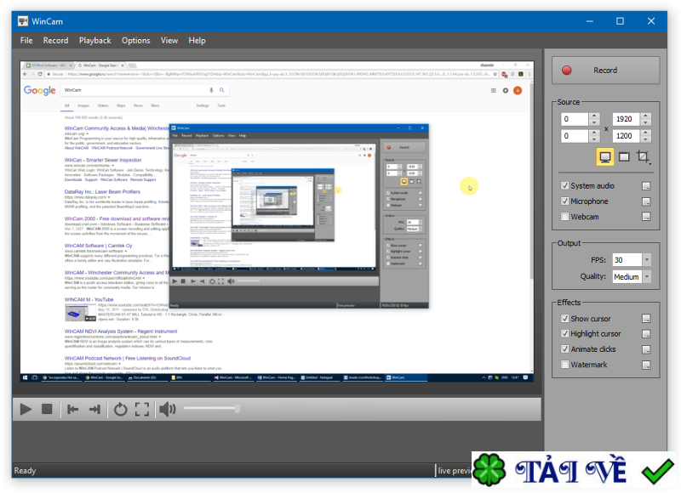This screenshot has height=493, width=681.
Task: Mute audio with the speaker icon
Action: [x=167, y=409]
